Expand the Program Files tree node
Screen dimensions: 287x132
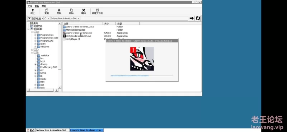(x=35, y=35)
